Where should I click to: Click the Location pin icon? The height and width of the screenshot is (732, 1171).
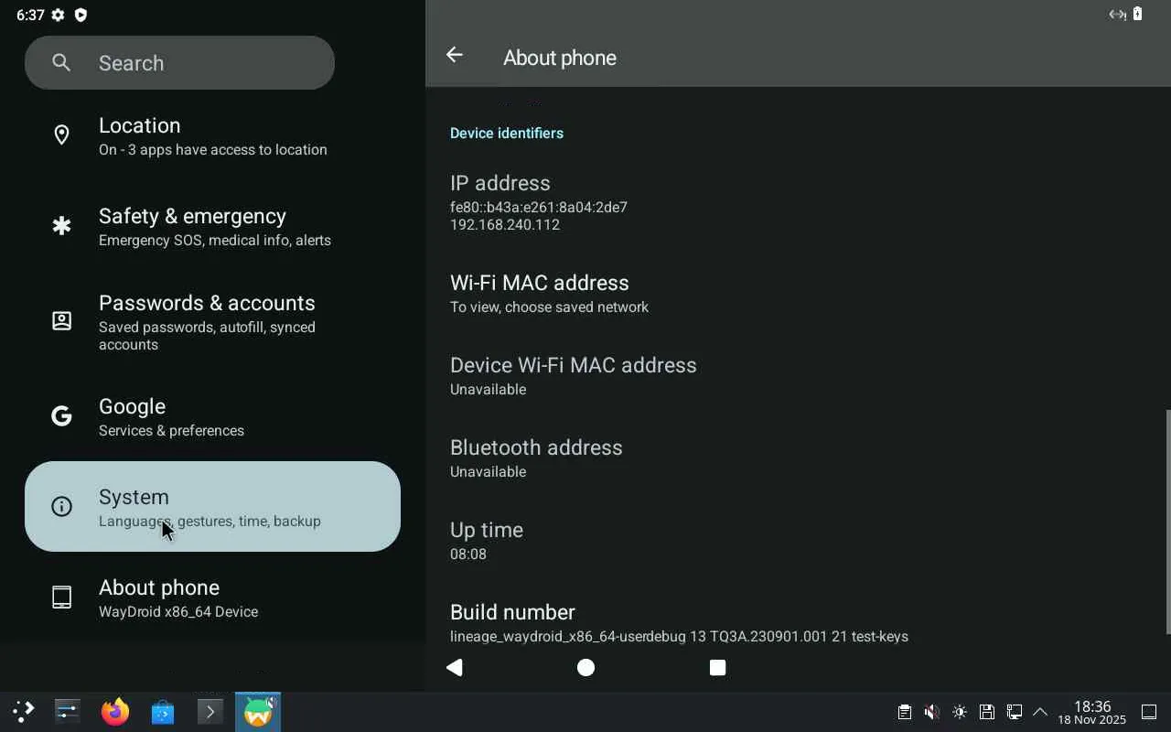[x=61, y=135]
